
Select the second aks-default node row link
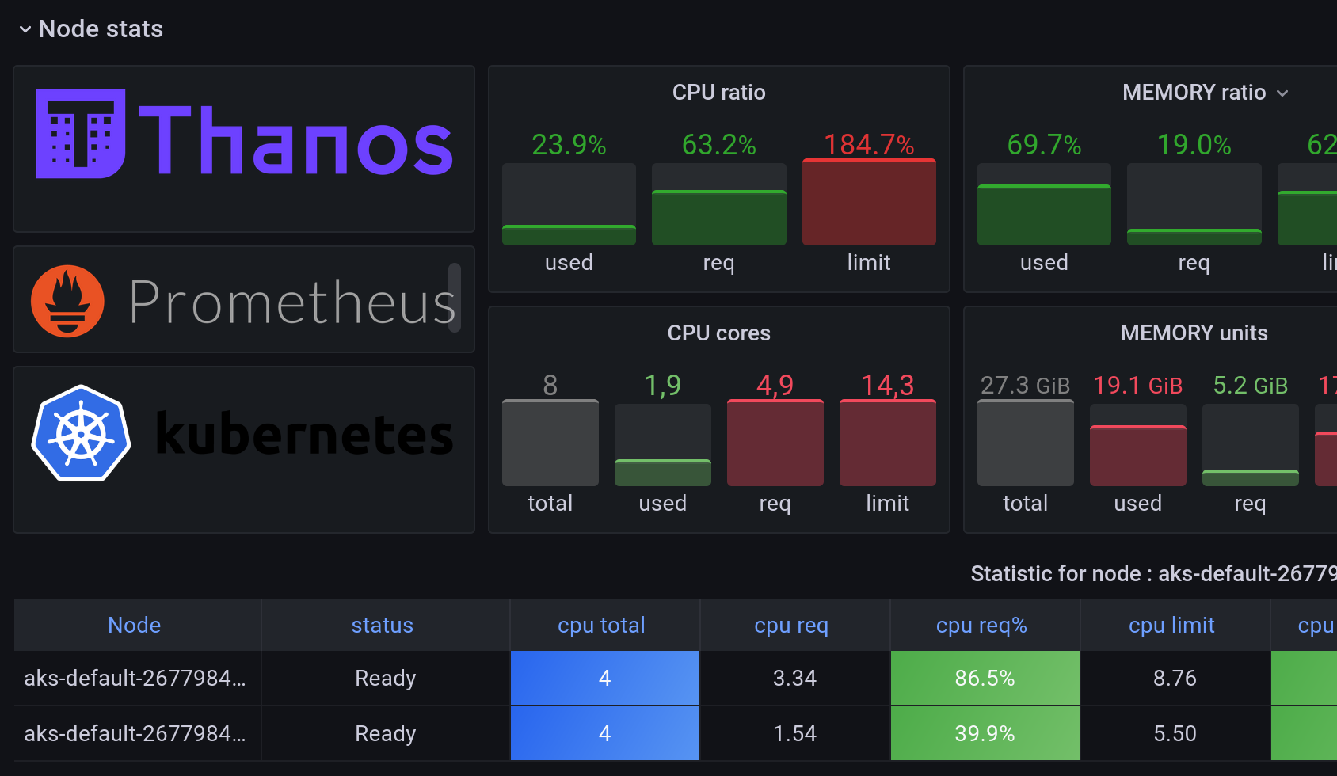click(x=135, y=733)
